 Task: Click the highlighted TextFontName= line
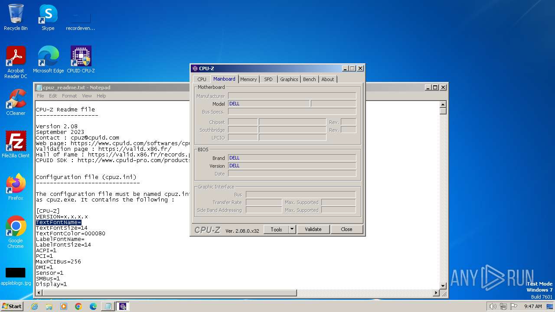59,222
